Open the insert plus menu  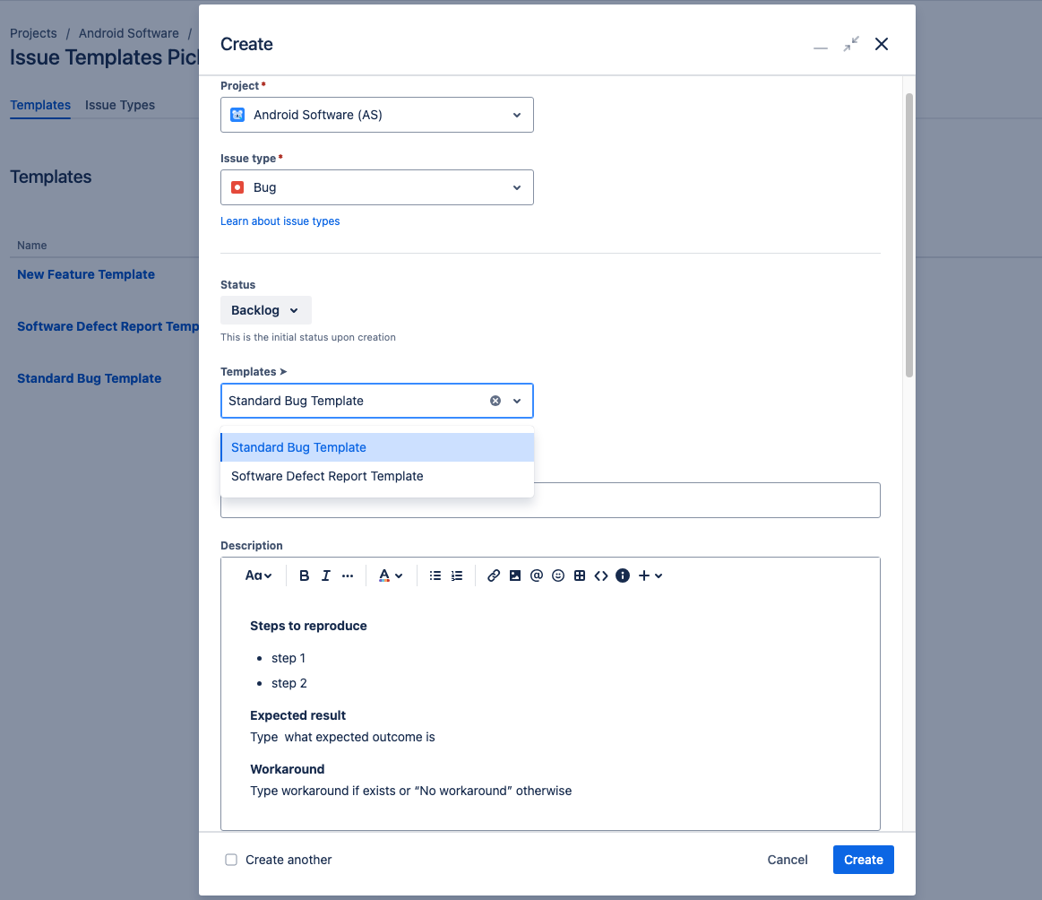pyautogui.click(x=650, y=575)
